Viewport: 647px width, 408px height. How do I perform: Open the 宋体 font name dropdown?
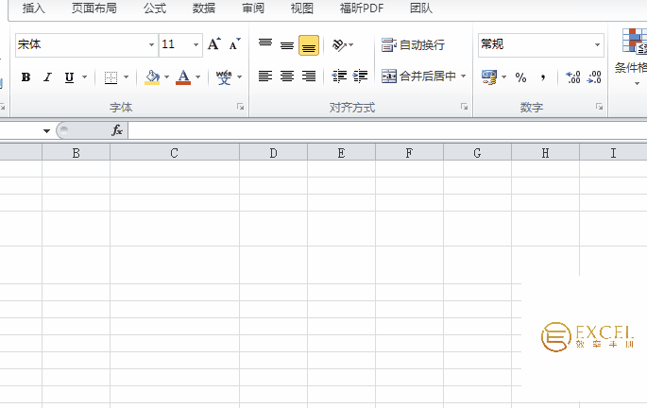coord(151,44)
